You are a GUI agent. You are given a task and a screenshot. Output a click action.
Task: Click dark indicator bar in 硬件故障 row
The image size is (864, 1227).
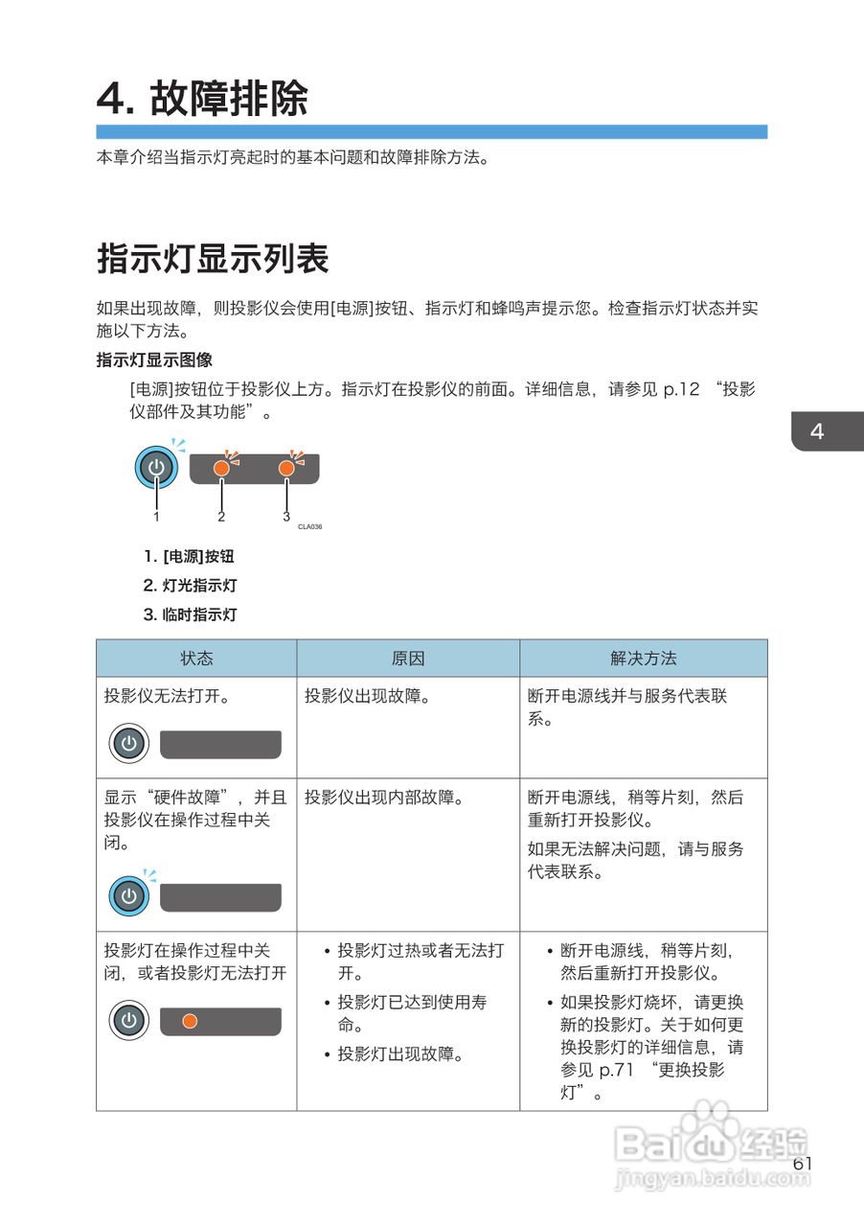click(x=220, y=897)
